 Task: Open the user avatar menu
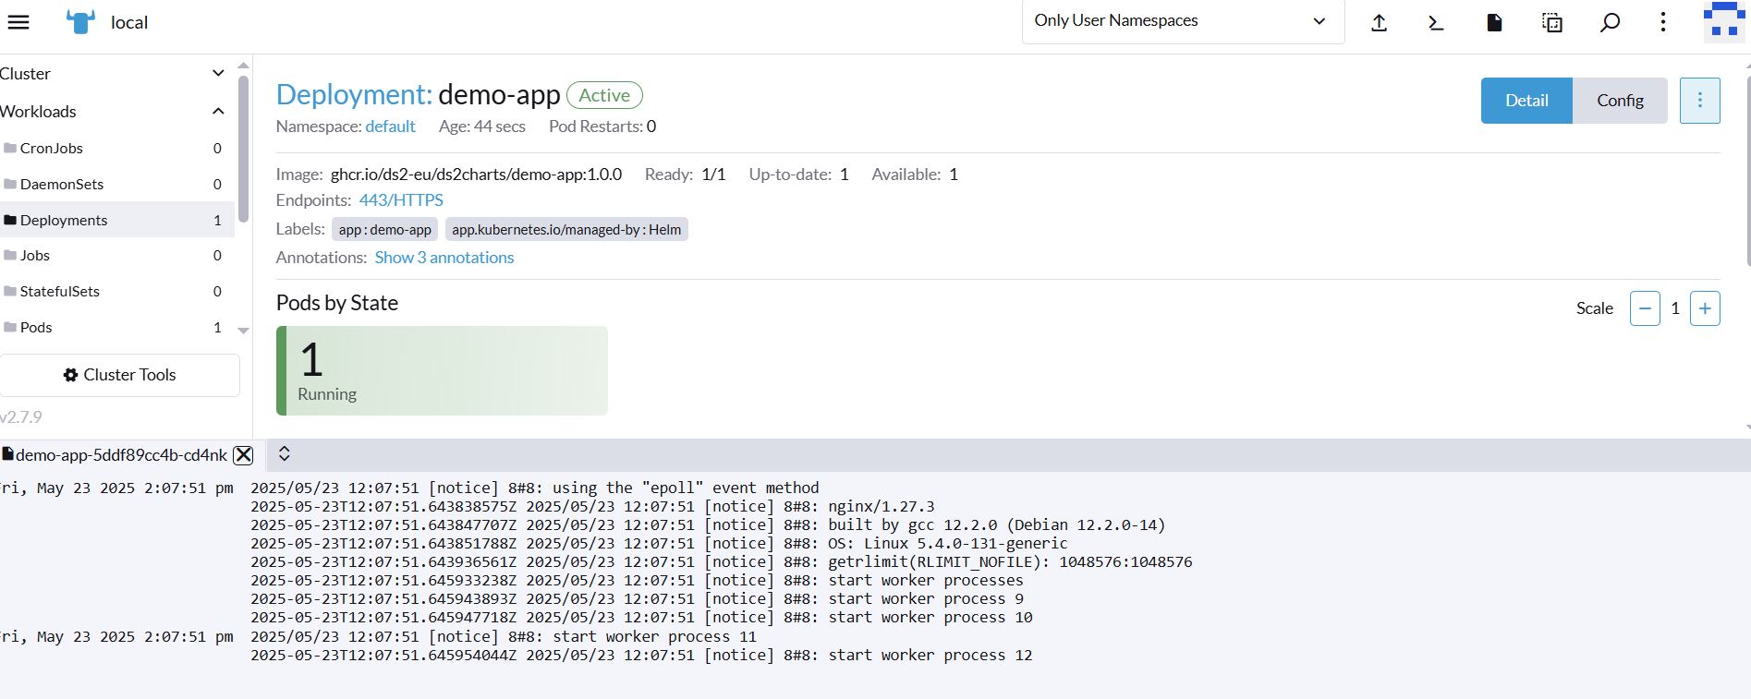tap(1723, 22)
